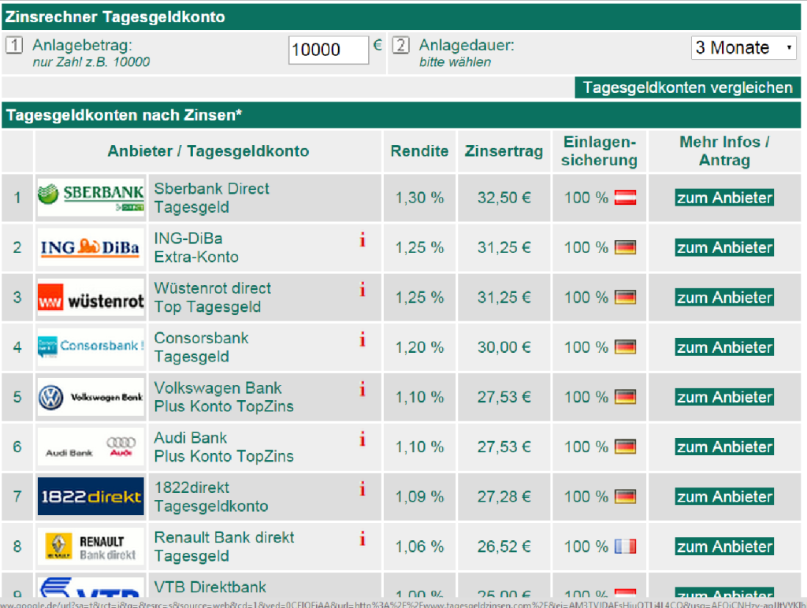Screen dimensions: 807x608
Task: Click the Rendite column header
Action: click(x=419, y=150)
